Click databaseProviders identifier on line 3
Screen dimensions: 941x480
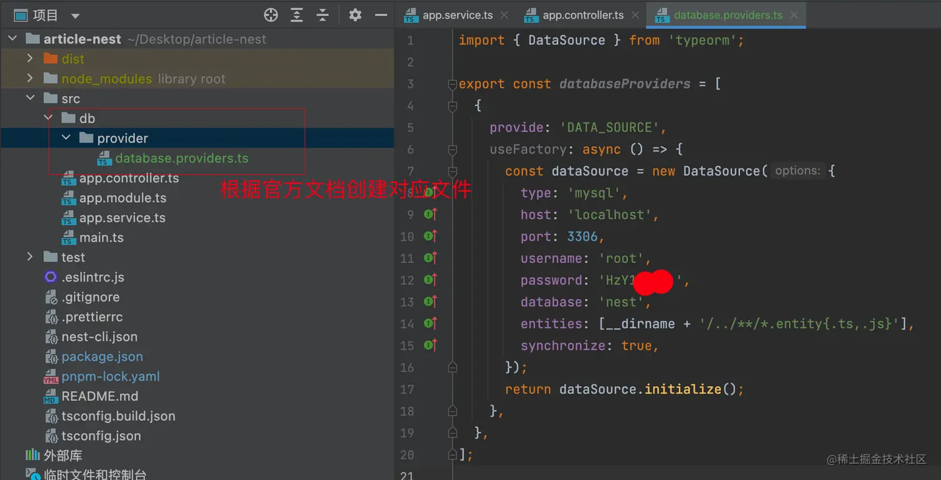coord(625,84)
